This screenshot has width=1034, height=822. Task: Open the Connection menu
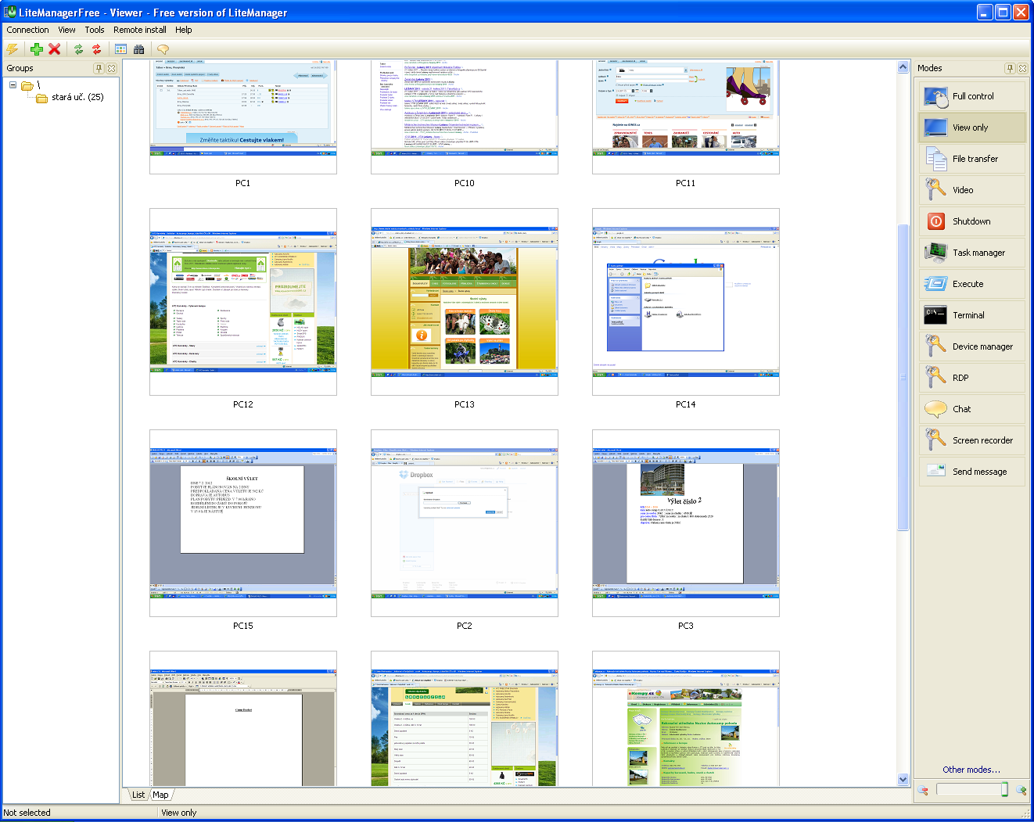coord(27,30)
